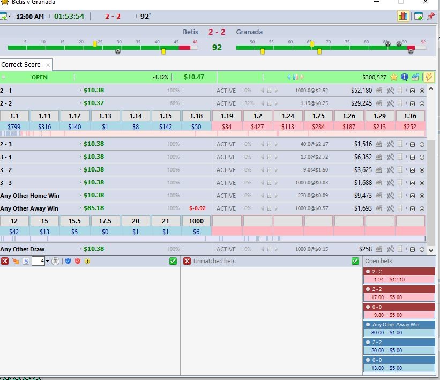440x380 pixels.
Task: Click the 17.5 odds button
Action: (x=105, y=221)
